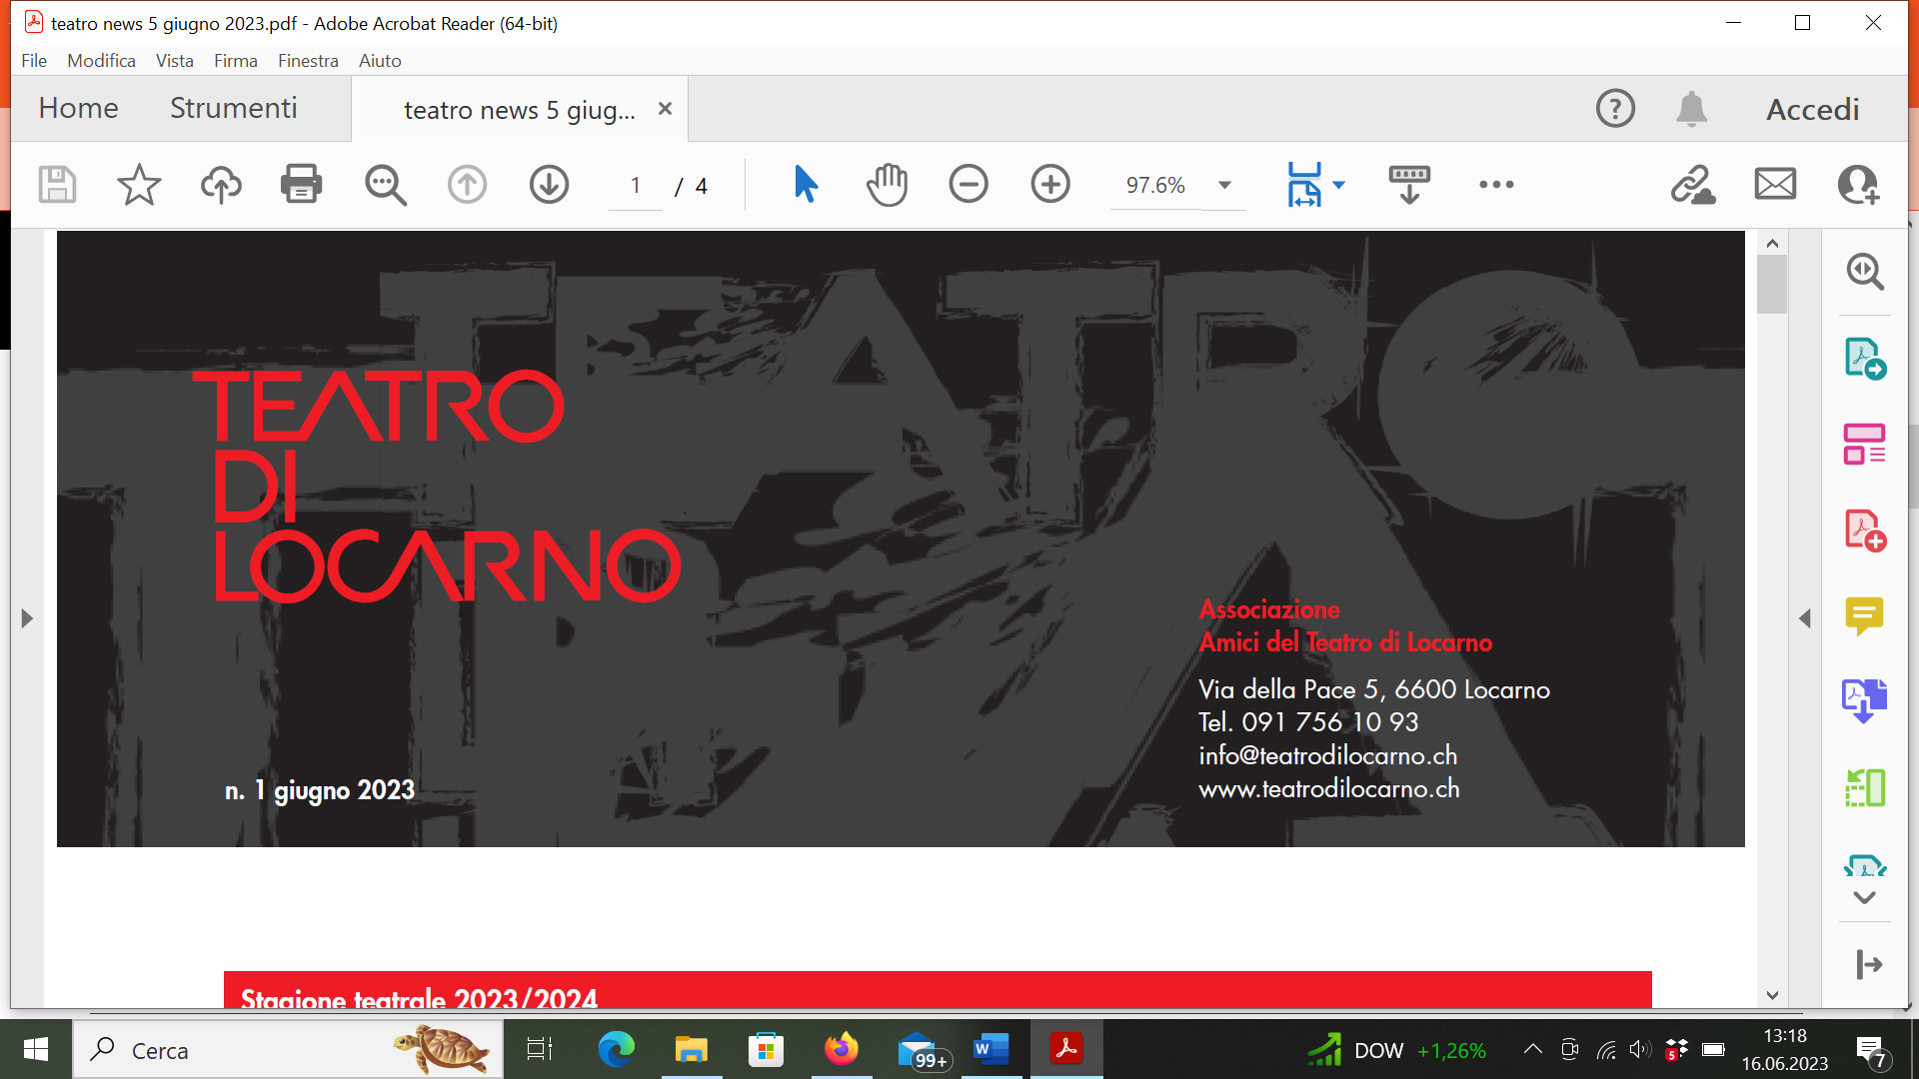1919x1079 pixels.
Task: Switch to the Strumenti tab
Action: click(x=234, y=108)
